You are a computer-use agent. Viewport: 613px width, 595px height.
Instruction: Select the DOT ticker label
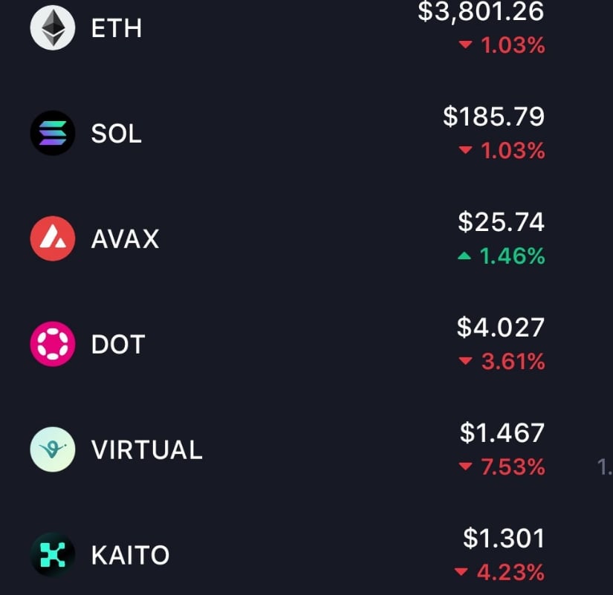click(x=118, y=344)
